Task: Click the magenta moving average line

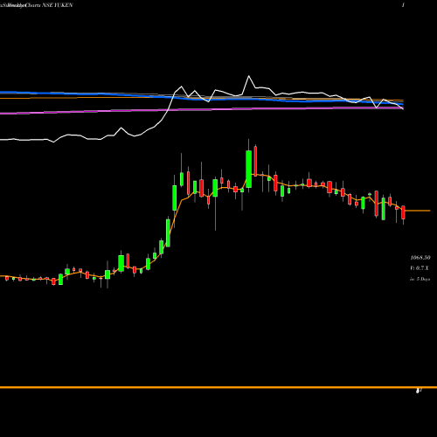Action: click(x=201, y=109)
